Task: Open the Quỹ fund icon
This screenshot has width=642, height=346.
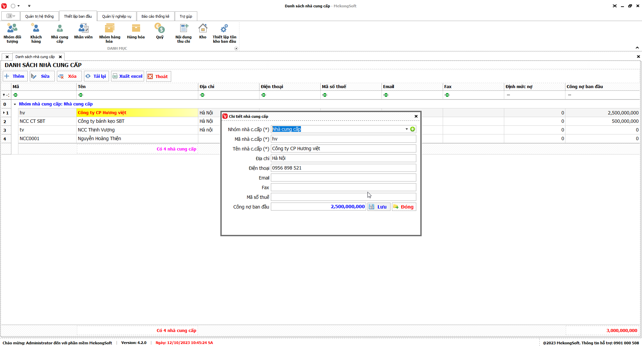Action: 160,32
